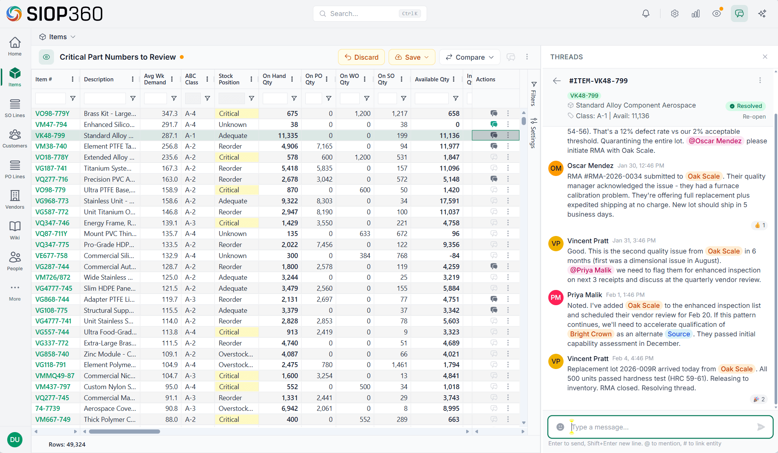
Task: Click the Discard button
Action: point(361,57)
